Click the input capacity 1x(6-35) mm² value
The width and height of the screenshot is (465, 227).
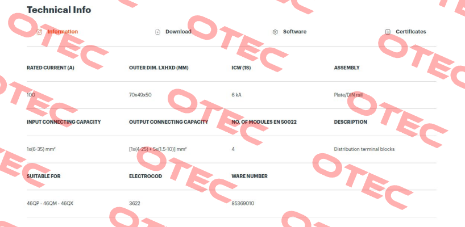pos(41,149)
